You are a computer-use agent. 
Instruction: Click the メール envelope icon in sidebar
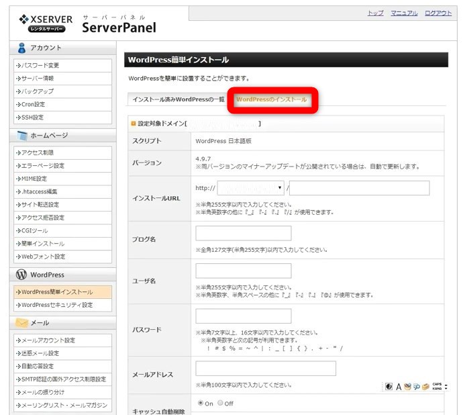pos(21,323)
